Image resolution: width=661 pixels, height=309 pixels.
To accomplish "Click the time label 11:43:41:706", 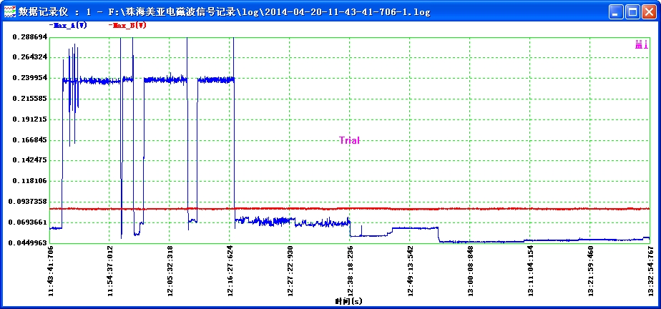I will point(51,270).
